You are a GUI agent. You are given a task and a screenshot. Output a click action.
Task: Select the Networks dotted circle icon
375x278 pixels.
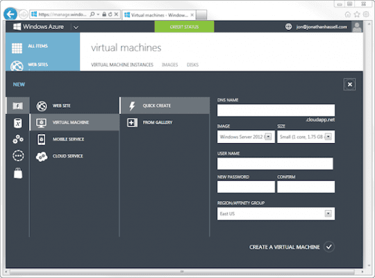[x=18, y=156]
